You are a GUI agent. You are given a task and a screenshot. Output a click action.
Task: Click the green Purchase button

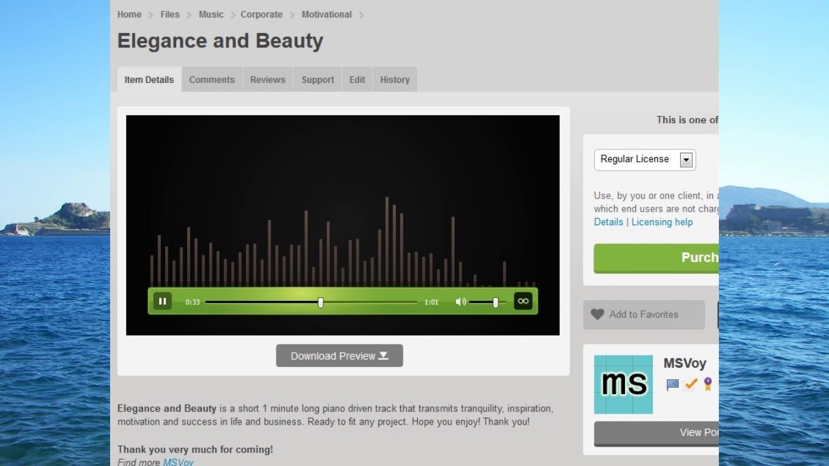[656, 258]
